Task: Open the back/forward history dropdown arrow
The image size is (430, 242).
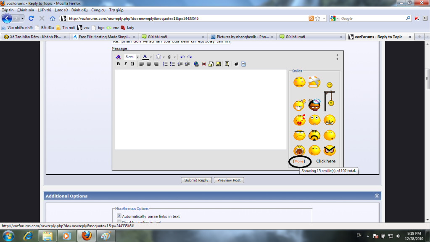Action: coord(22,19)
